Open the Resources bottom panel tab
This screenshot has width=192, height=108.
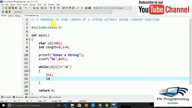pyautogui.click(x=18, y=97)
